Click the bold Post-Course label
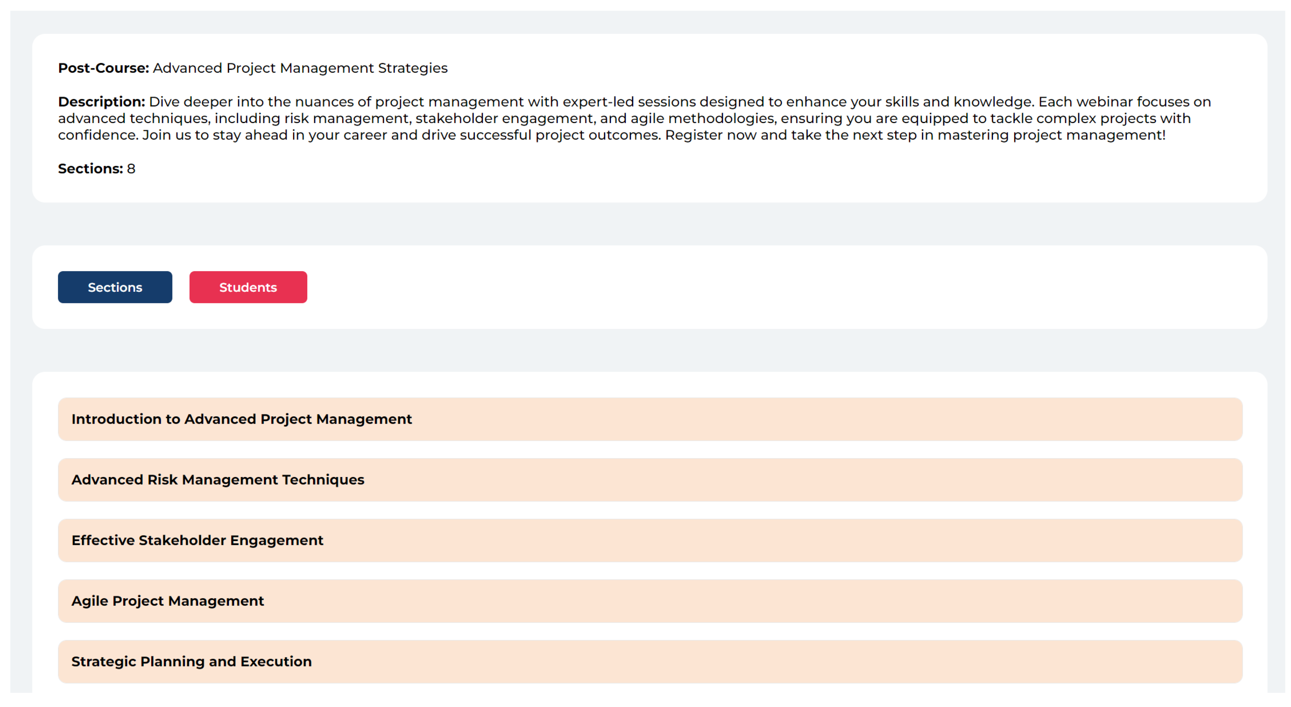 pyautogui.click(x=103, y=68)
